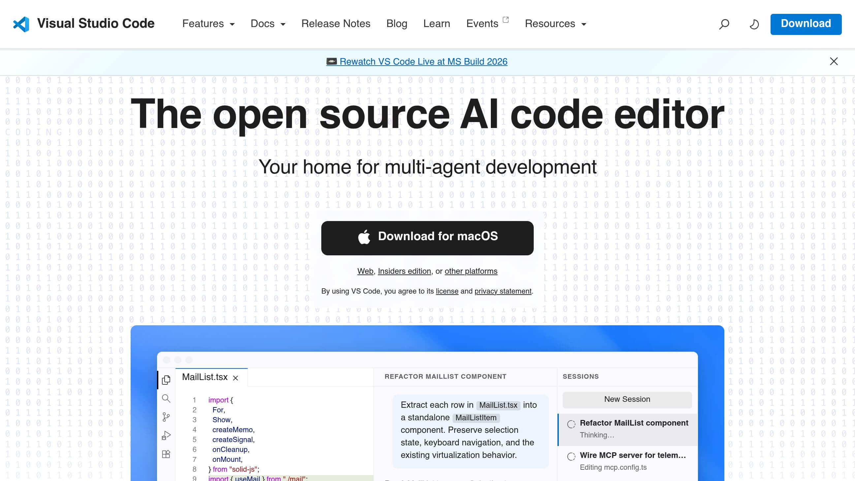Open the Insiders edition link
This screenshot has width=855, height=481.
[x=404, y=271]
